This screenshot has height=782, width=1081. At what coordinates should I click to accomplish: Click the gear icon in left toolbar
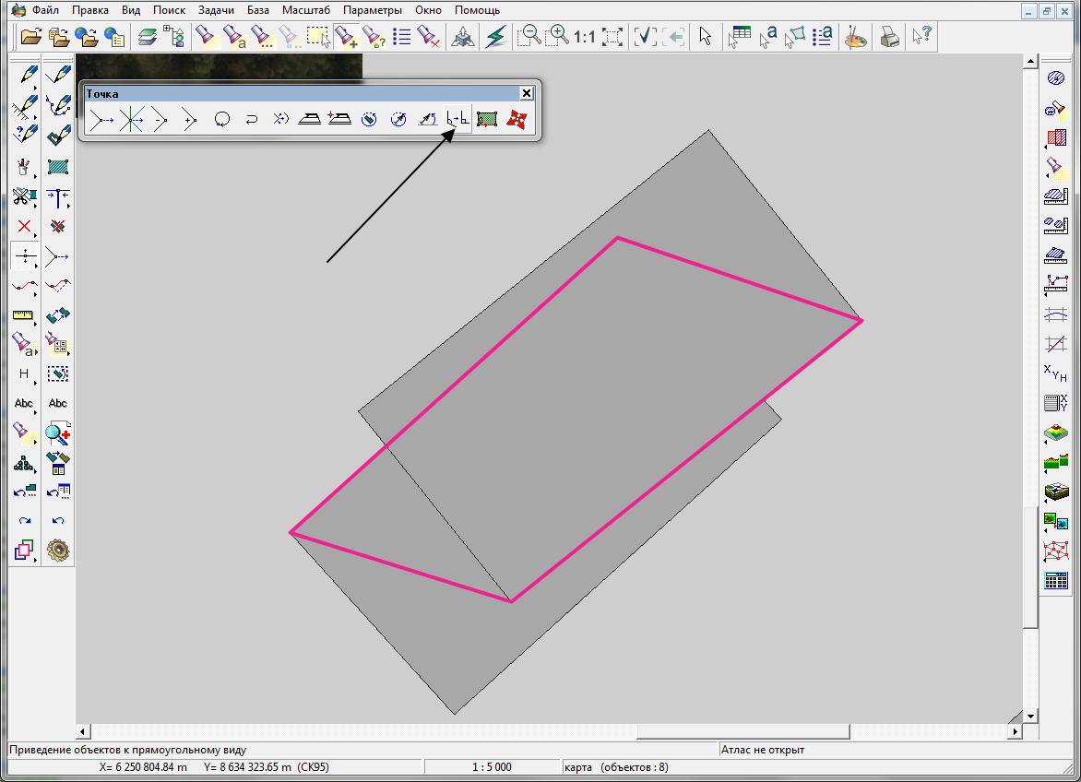tap(59, 551)
